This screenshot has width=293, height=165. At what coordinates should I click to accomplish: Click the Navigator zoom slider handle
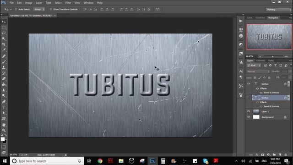pos(272,56)
